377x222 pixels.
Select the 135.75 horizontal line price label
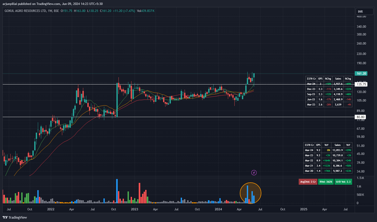tap(361, 84)
